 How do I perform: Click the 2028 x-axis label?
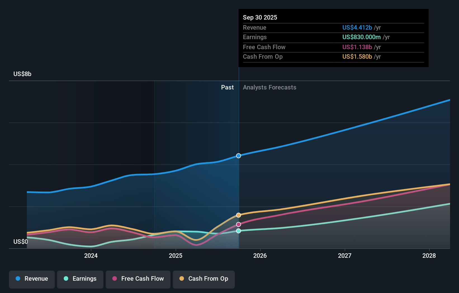(x=429, y=256)
